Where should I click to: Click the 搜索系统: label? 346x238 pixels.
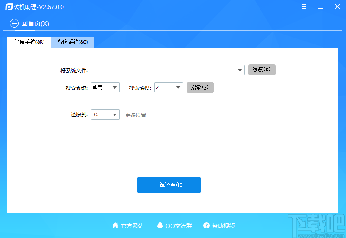coord(76,88)
